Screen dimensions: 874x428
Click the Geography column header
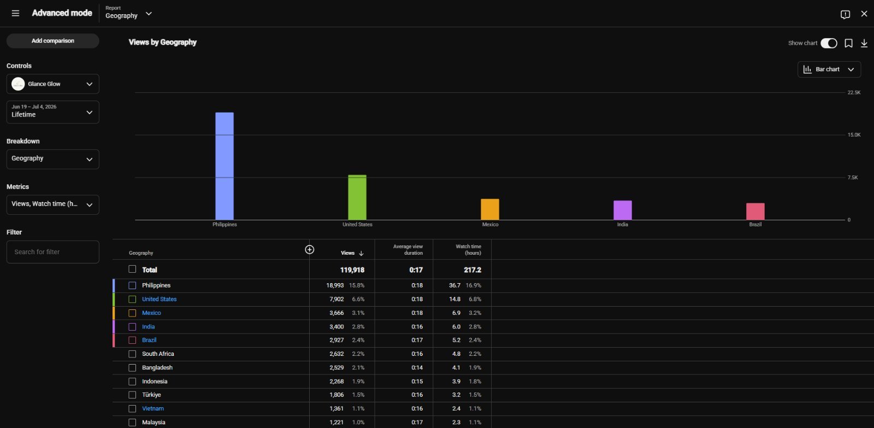(141, 253)
